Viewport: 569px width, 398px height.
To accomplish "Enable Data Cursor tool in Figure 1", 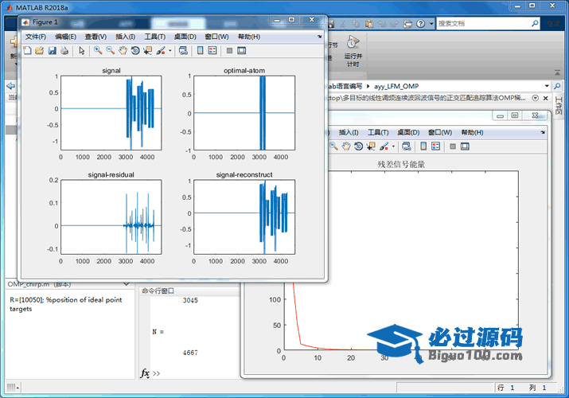I will [148, 51].
